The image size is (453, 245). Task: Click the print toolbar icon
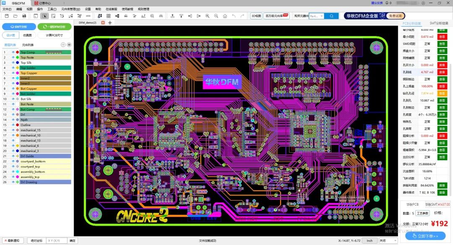pyautogui.click(x=24, y=16)
